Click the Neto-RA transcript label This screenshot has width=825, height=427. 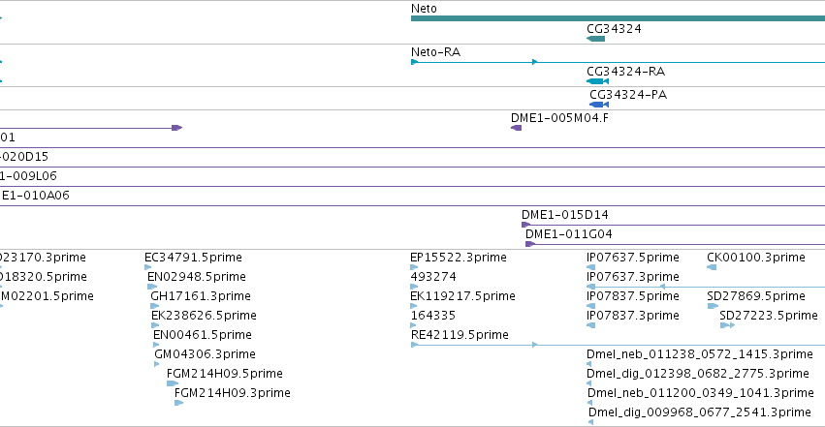tap(435, 52)
